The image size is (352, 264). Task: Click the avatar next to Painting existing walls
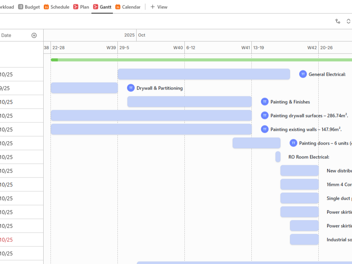click(264, 129)
